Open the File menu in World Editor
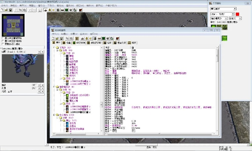This screenshot has height=151, width=252. point(4,6)
